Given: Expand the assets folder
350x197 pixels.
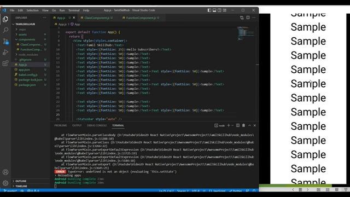Looking at the screenshot, I should (31, 34).
